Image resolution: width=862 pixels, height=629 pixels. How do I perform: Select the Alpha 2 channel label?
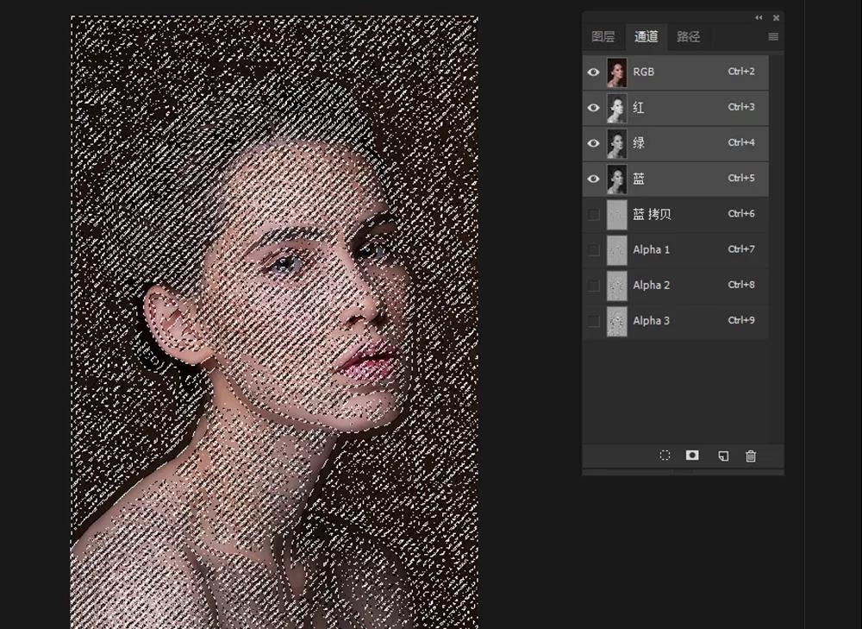(652, 285)
